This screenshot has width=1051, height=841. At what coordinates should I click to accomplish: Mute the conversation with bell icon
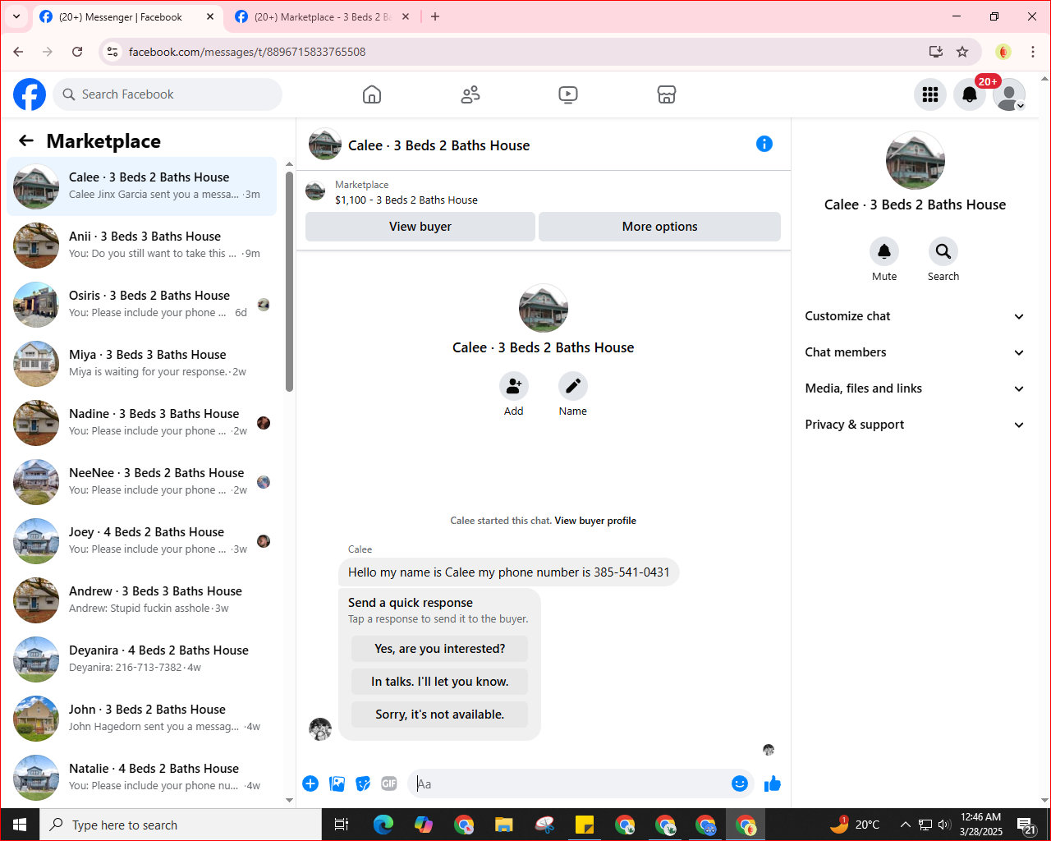pyautogui.click(x=884, y=251)
